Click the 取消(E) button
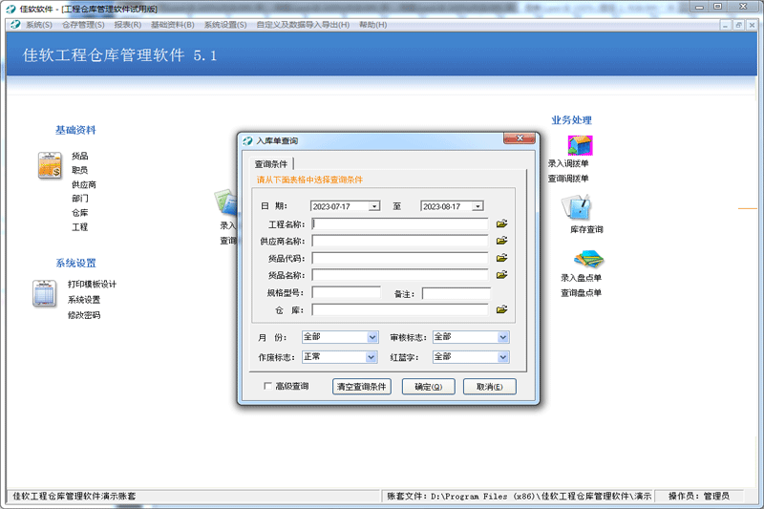 point(490,386)
